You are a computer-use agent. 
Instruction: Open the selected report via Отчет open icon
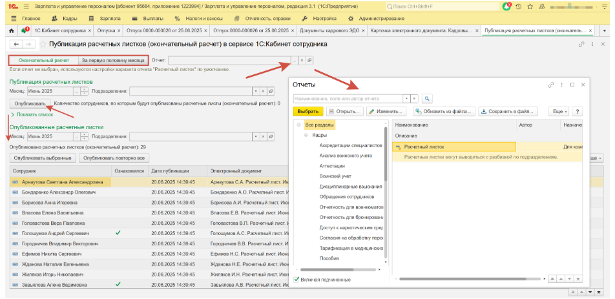pyautogui.click(x=309, y=60)
